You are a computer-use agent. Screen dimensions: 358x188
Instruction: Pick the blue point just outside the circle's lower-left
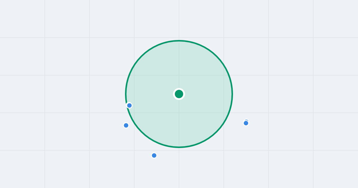click(126, 125)
